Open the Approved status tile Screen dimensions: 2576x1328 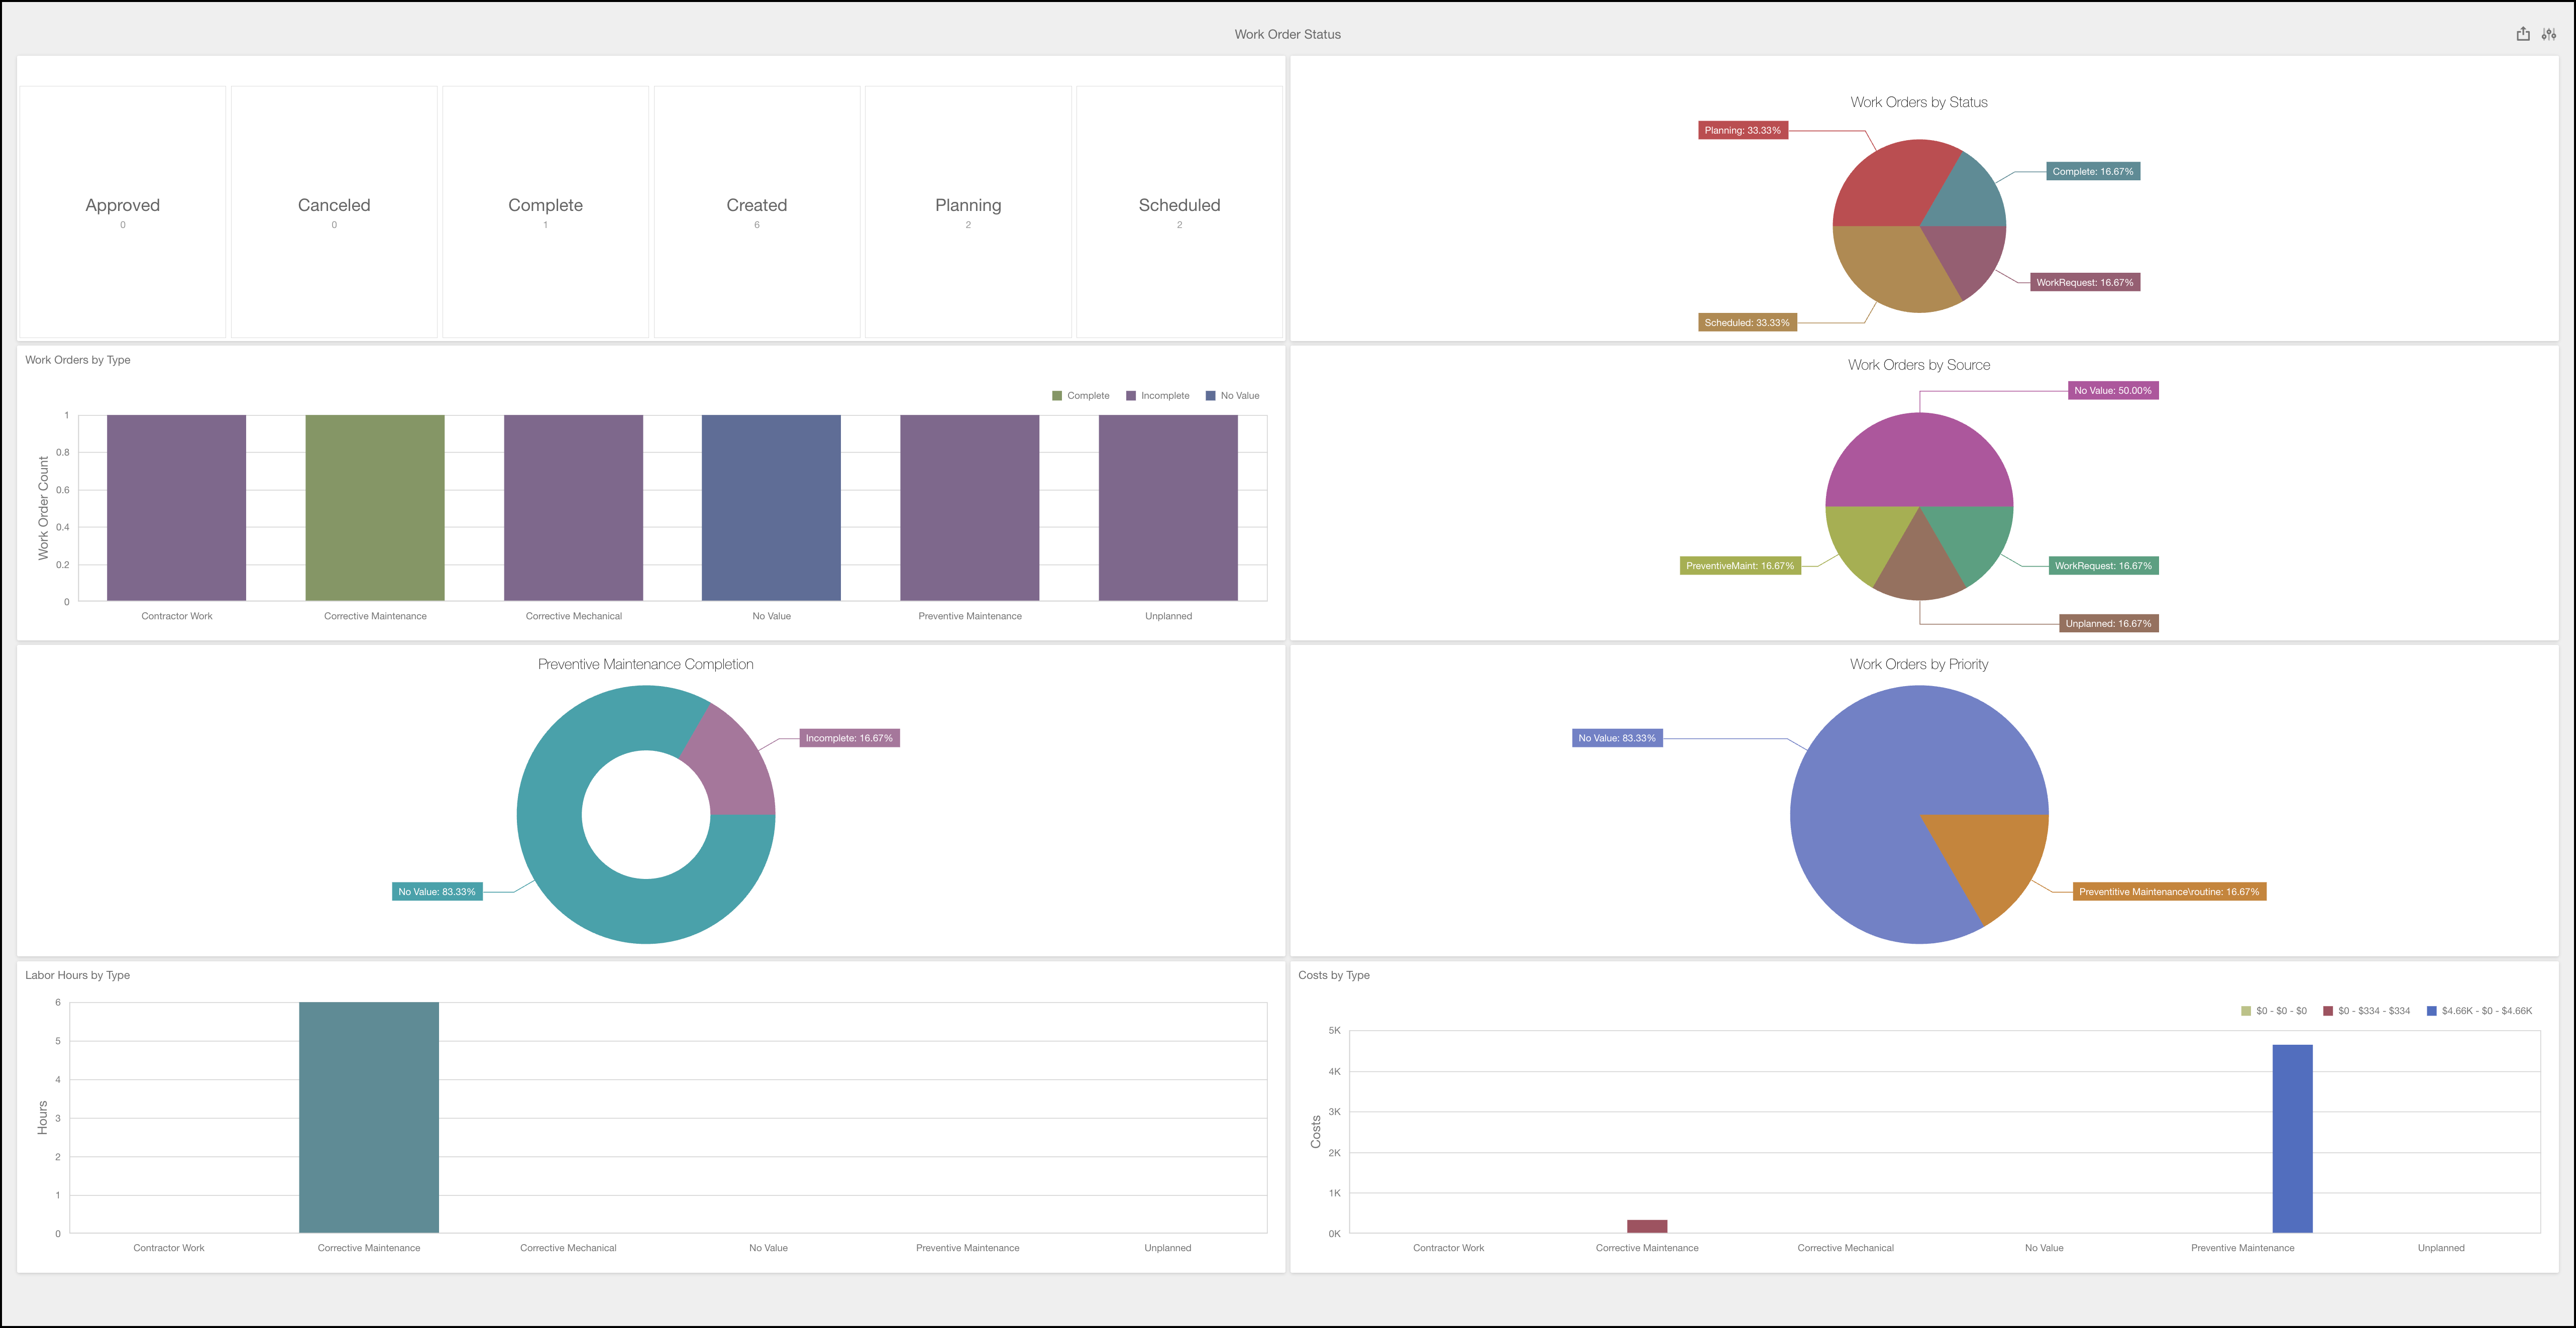click(x=123, y=211)
